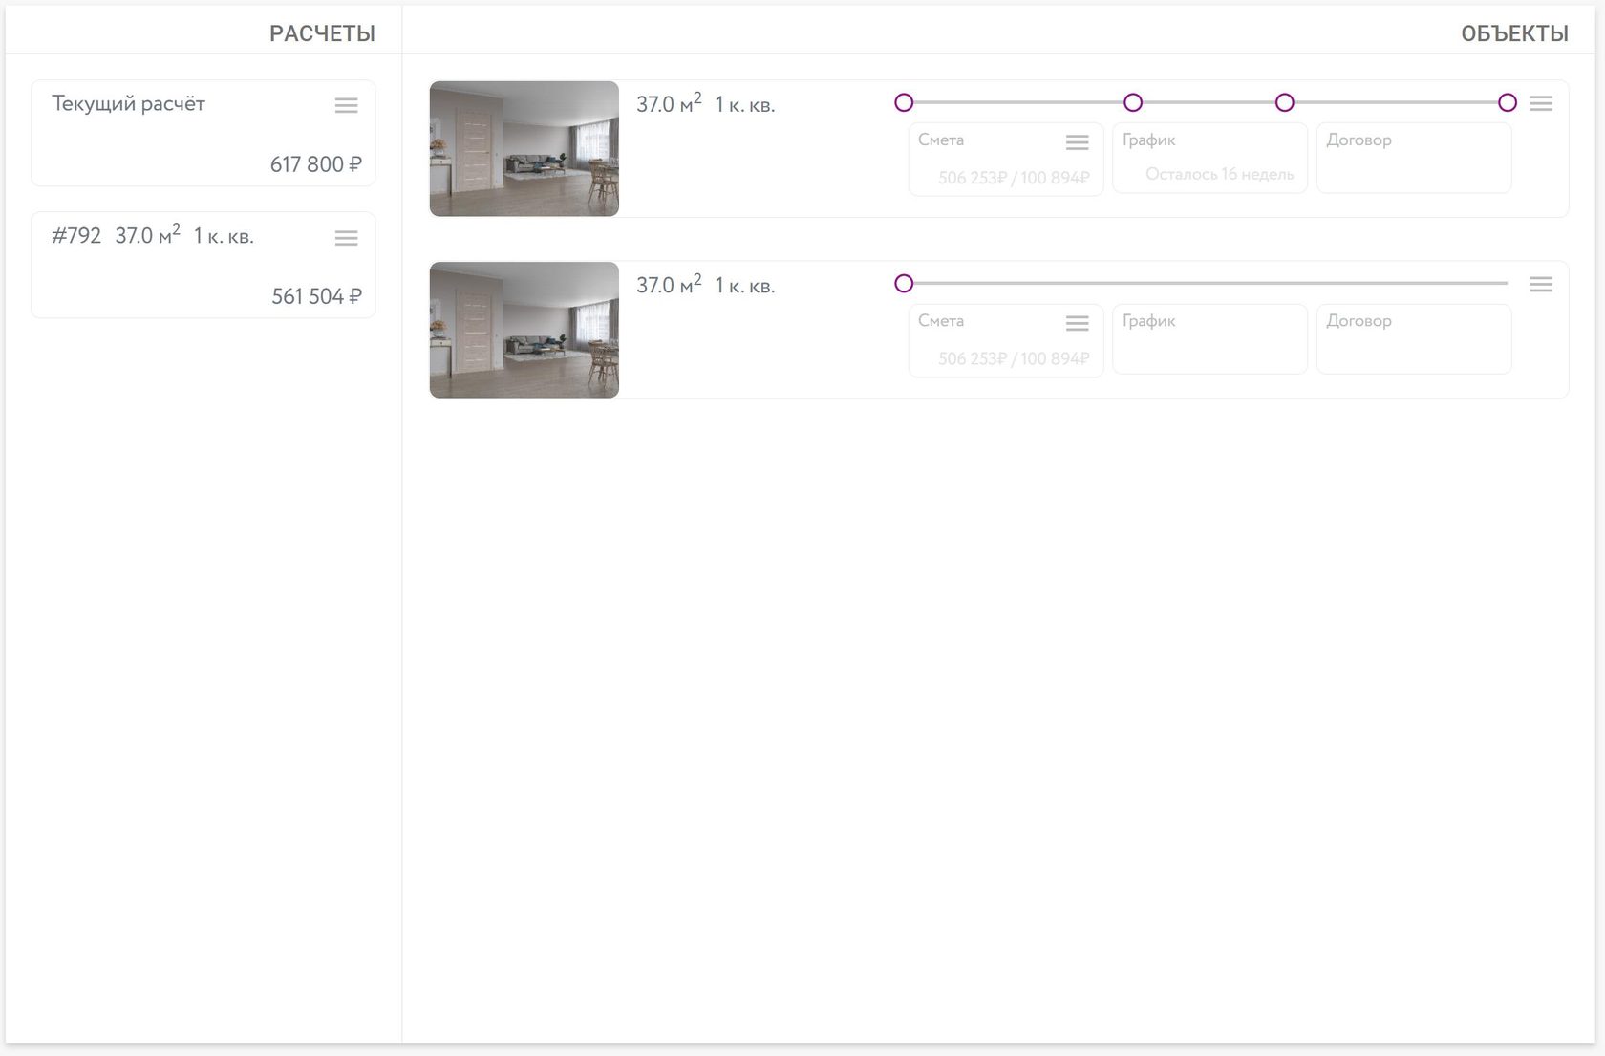Click Осталось 16 недель text
This screenshot has height=1056, width=1605.
1220,174
